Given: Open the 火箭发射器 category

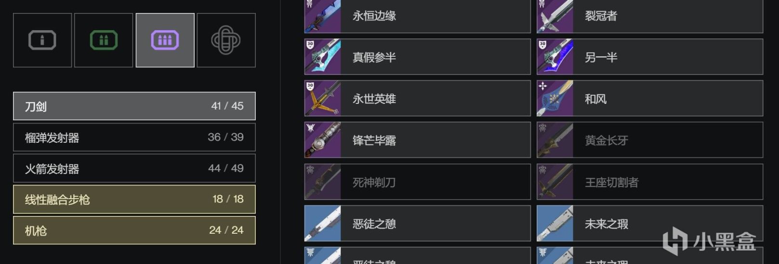Looking at the screenshot, I should (134, 169).
